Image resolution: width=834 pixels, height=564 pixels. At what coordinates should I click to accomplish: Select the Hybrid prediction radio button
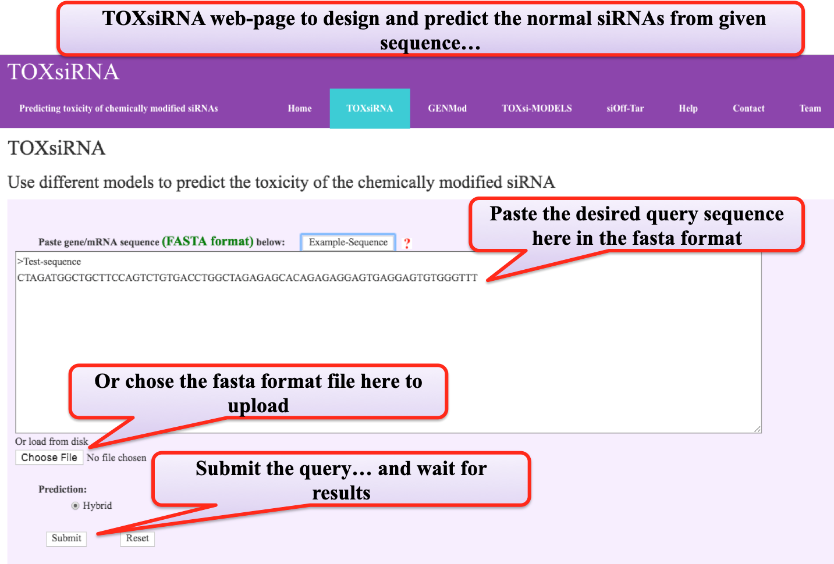(x=76, y=506)
